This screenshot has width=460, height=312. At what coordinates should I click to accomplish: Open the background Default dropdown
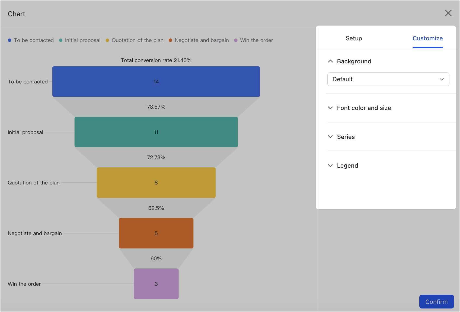tap(388, 79)
